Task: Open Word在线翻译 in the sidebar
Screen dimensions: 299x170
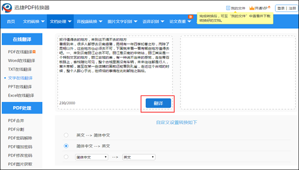Action: click(21, 61)
